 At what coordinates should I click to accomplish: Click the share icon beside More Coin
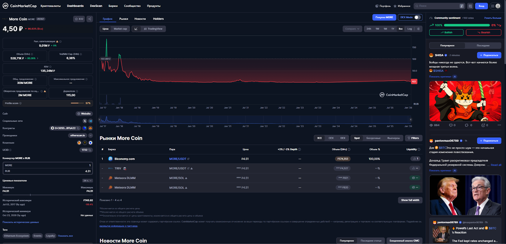click(x=90, y=19)
